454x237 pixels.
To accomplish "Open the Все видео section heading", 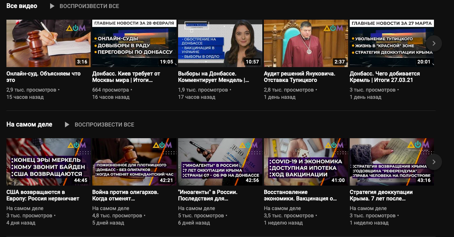I will coord(22,6).
